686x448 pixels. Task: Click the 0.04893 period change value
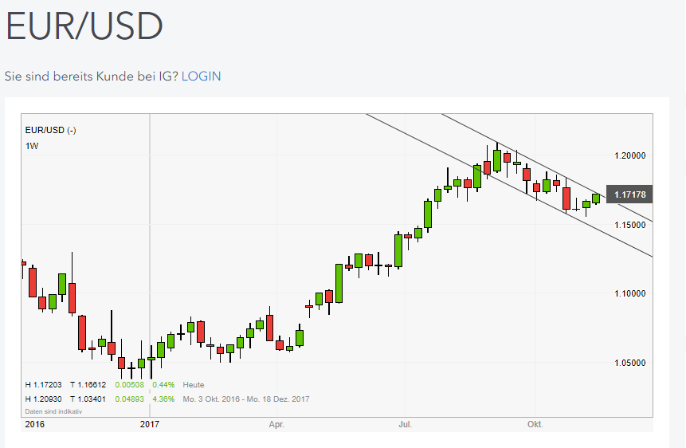pyautogui.click(x=130, y=399)
